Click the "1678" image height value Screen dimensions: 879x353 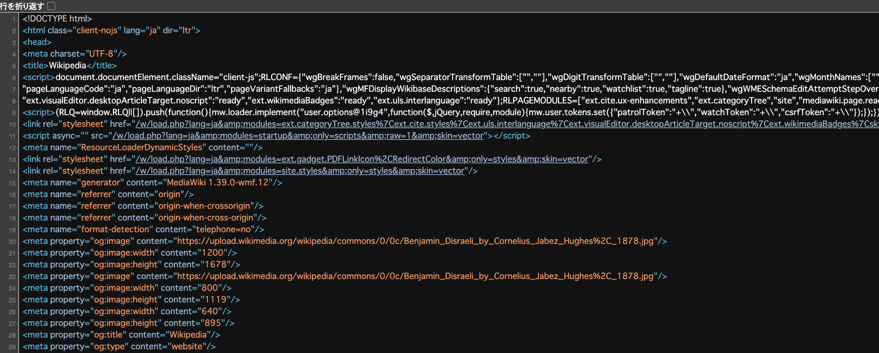[216, 265]
